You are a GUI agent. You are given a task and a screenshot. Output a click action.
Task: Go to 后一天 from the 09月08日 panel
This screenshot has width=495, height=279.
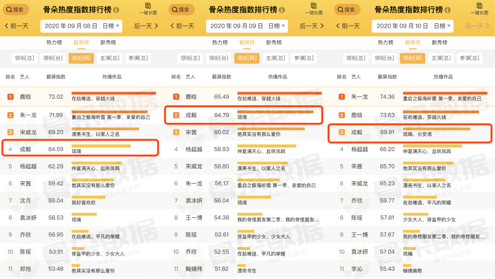pyautogui.click(x=146, y=26)
